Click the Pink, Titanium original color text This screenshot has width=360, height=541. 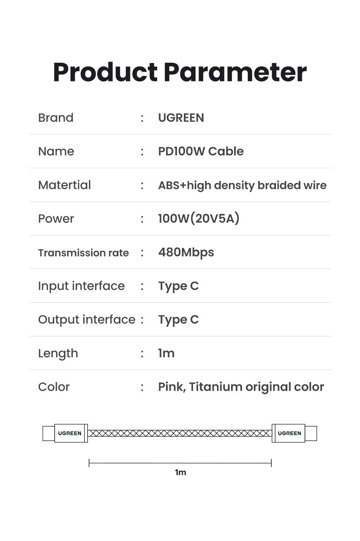point(241,387)
